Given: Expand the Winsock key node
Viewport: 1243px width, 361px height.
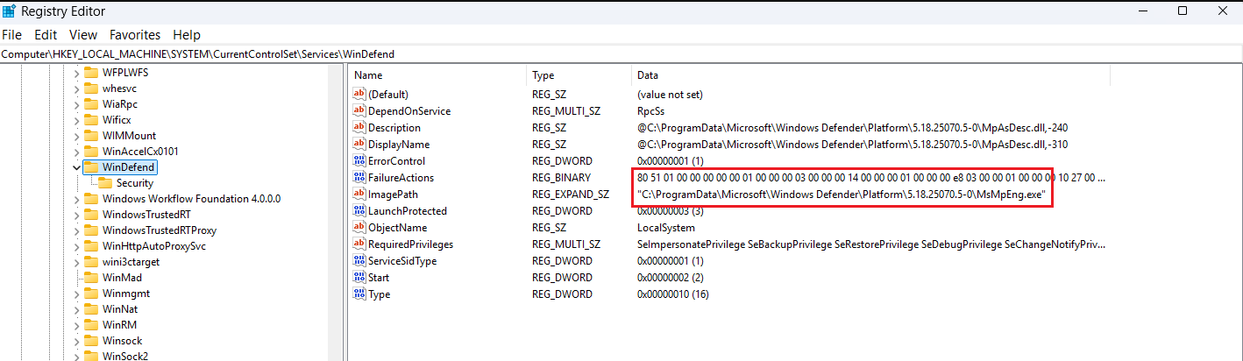Looking at the screenshot, I should click(76, 341).
